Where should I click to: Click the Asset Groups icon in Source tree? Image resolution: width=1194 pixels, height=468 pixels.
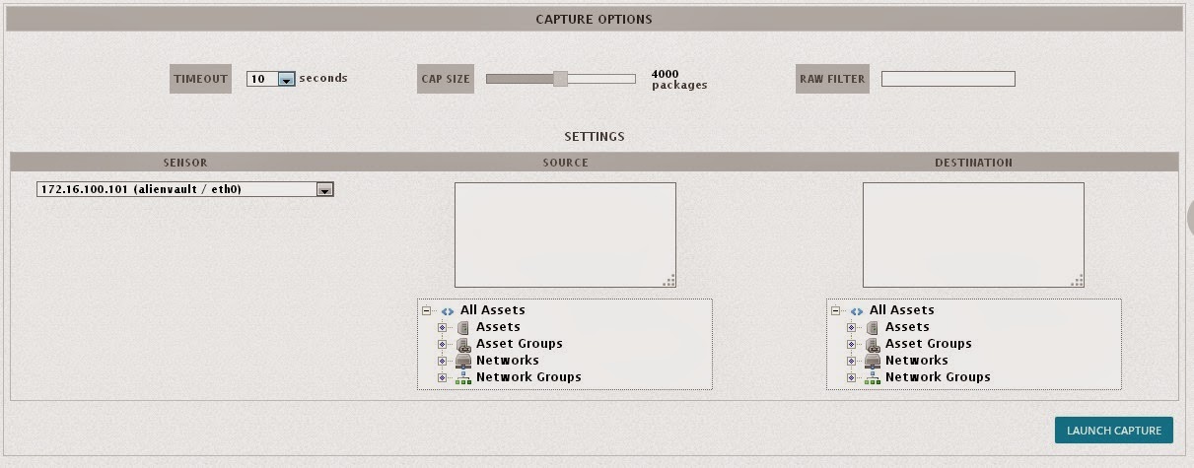tap(463, 344)
